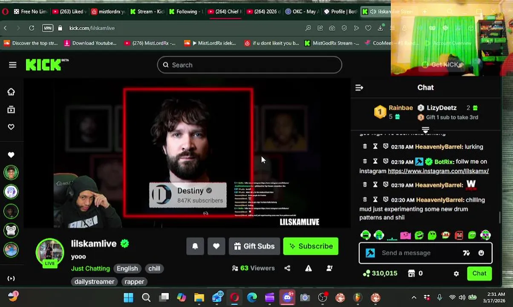This screenshot has height=307, width=513.
Task: Open the first followed channel avatar in sidebar
Action: click(x=11, y=172)
